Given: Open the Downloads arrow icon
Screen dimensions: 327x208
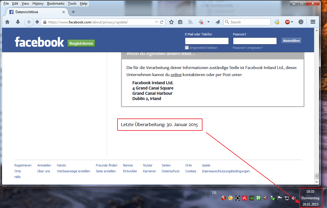Looking at the screenshot, I should tap(18, 22).
